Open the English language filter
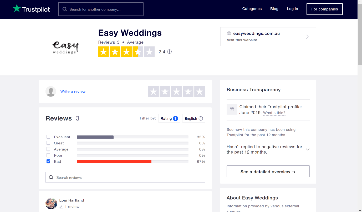The height and width of the screenshot is (212, 362). pyautogui.click(x=194, y=118)
